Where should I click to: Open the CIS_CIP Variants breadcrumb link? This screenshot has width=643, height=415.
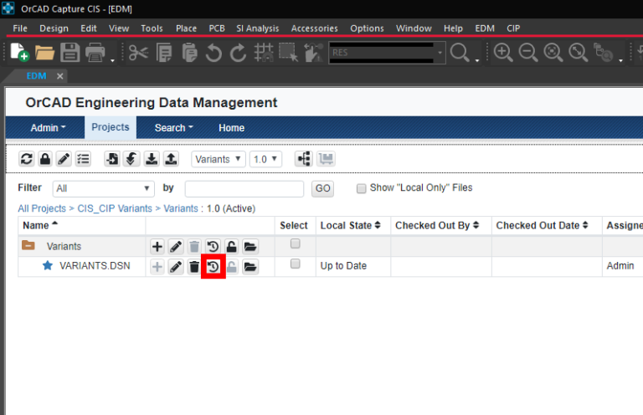coord(115,208)
